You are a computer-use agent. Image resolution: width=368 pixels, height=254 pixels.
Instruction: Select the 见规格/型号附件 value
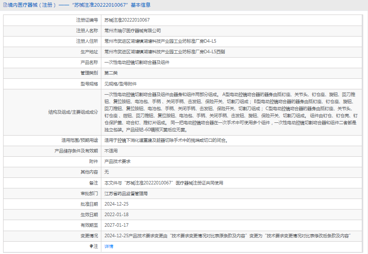pyautogui.click(x=120, y=84)
